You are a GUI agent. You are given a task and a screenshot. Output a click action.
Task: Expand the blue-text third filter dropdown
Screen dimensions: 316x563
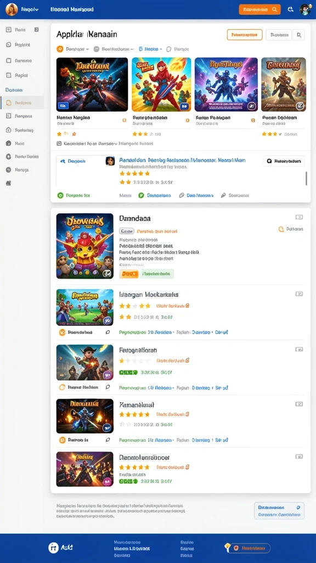(150, 49)
